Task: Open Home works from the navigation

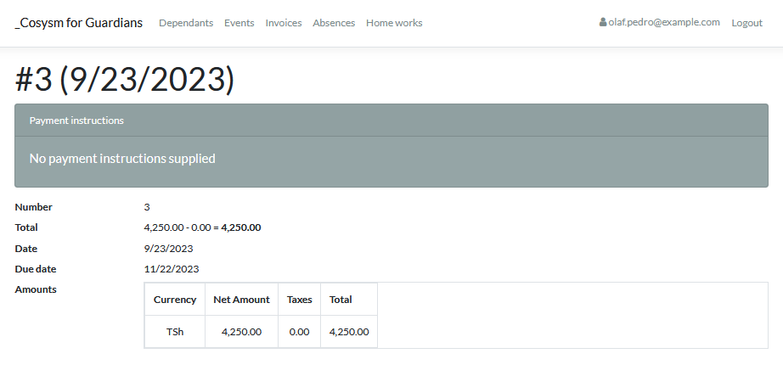Action: (x=394, y=23)
